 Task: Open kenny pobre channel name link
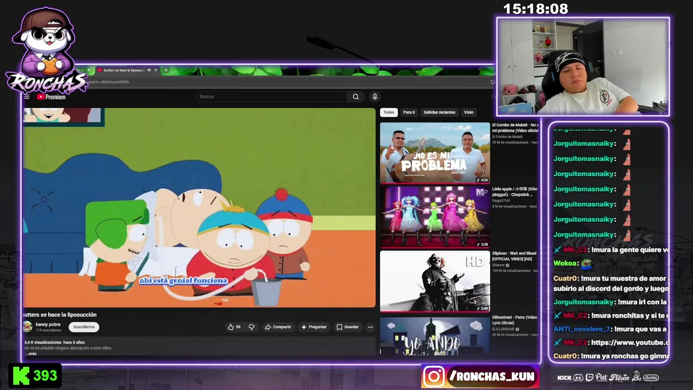point(48,324)
